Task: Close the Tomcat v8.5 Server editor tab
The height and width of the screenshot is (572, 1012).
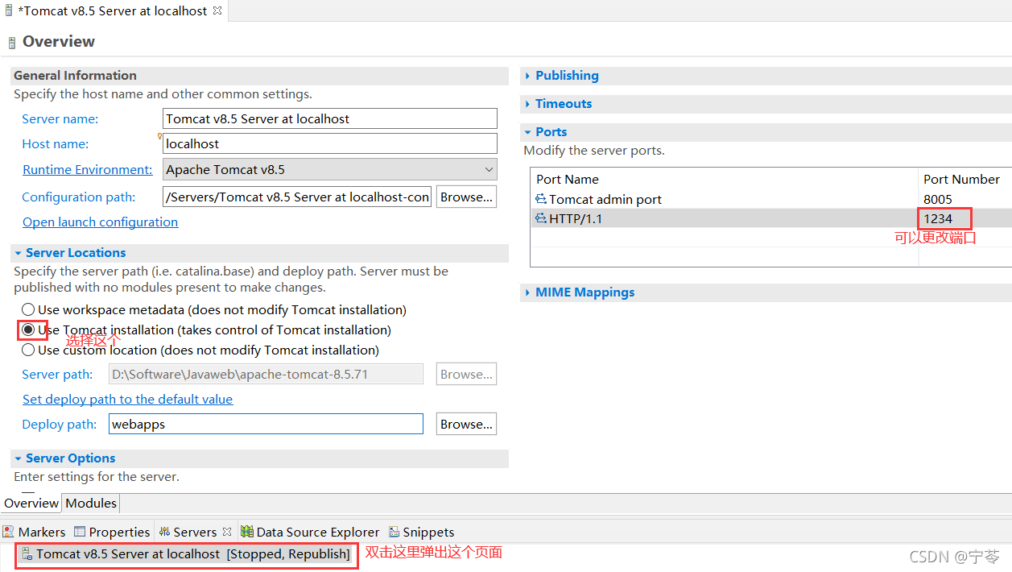Action: pyautogui.click(x=217, y=11)
